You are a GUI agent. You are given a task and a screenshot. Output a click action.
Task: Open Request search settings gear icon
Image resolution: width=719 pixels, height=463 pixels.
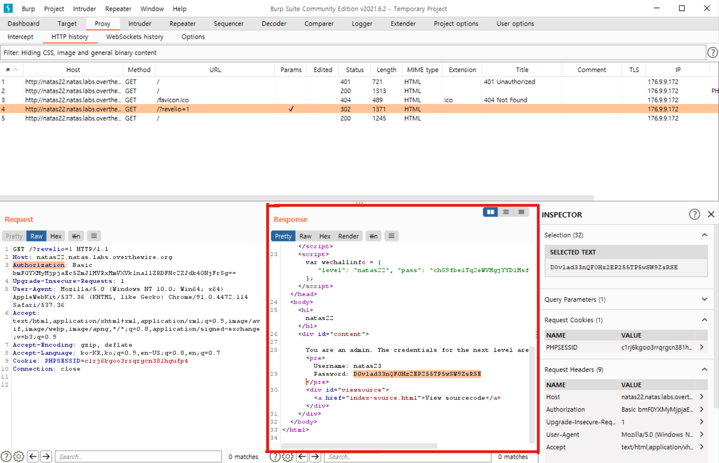point(19,456)
